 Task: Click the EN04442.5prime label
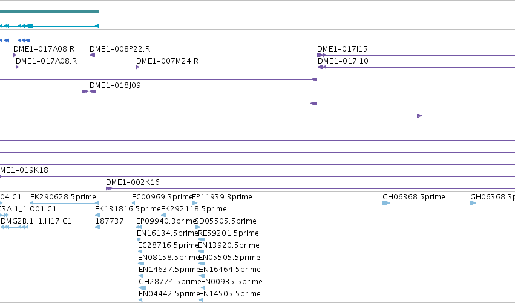tap(169, 294)
